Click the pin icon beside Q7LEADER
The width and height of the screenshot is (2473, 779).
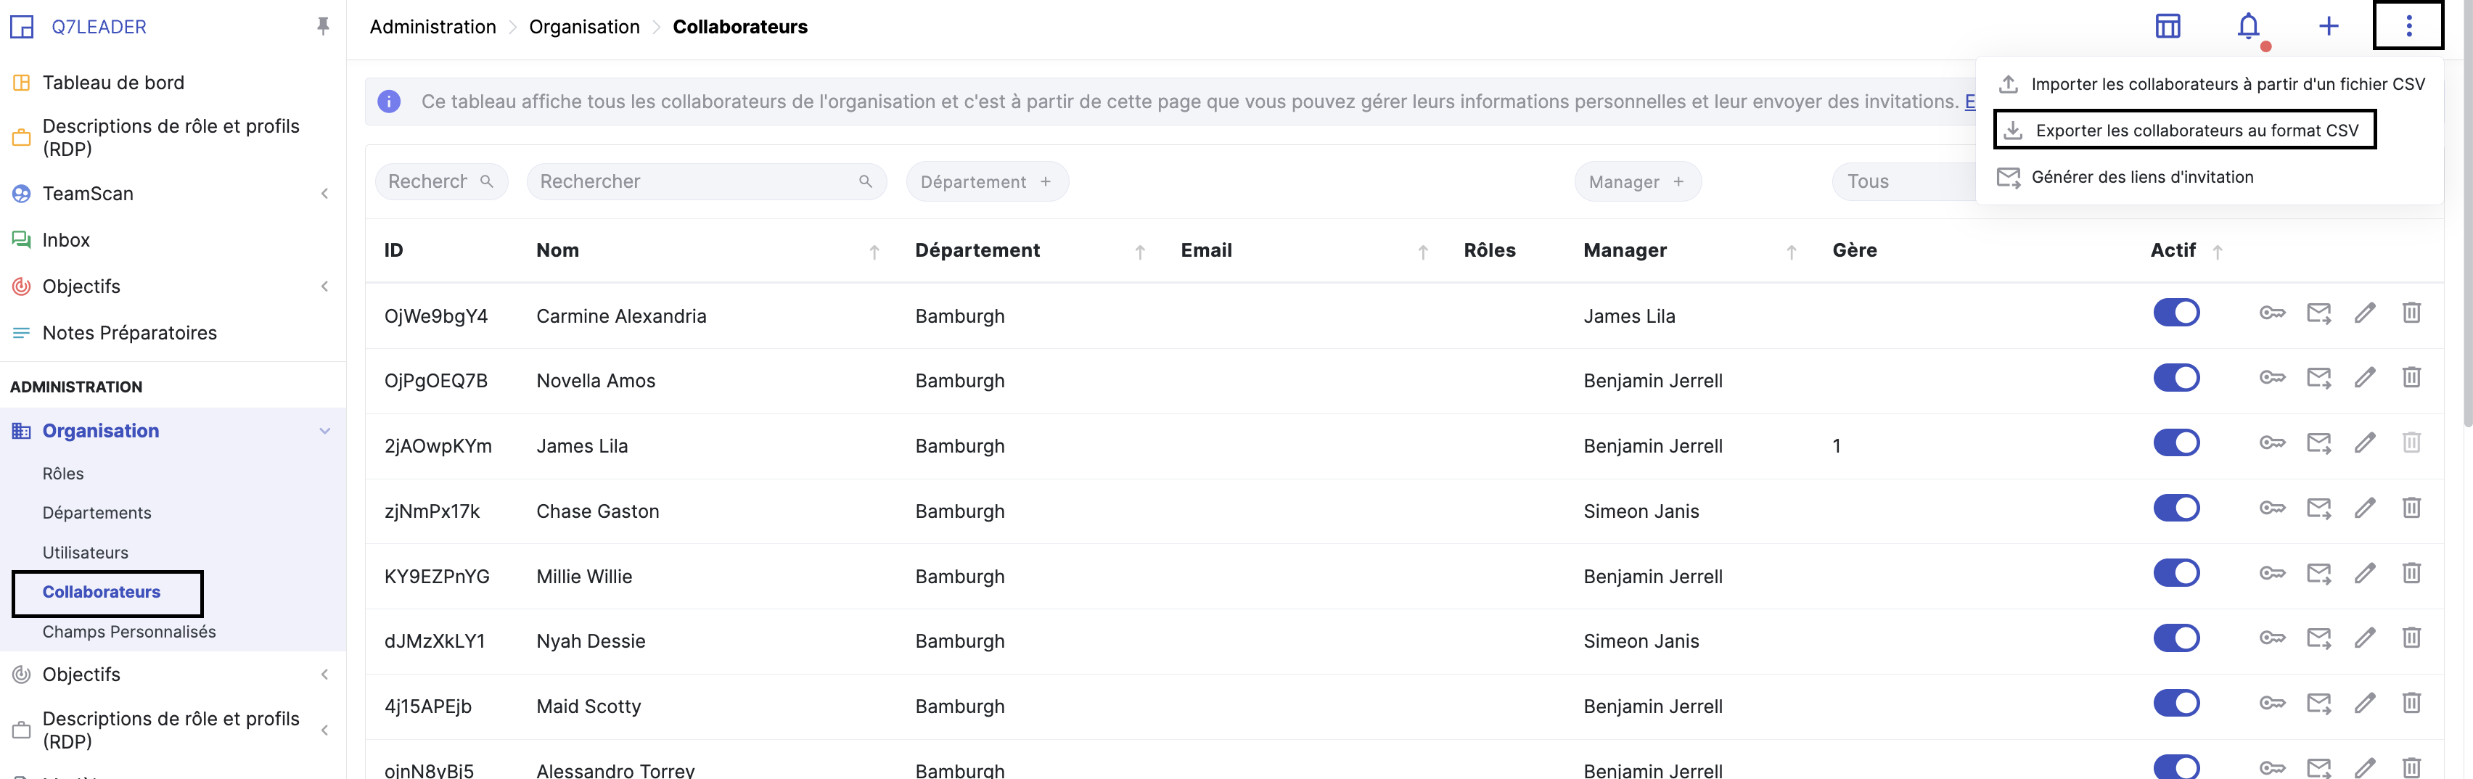[x=323, y=27]
